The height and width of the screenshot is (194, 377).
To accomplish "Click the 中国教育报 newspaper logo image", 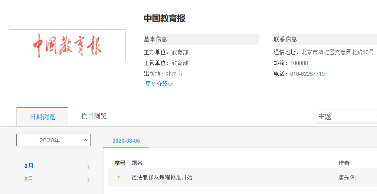I will [x=67, y=45].
